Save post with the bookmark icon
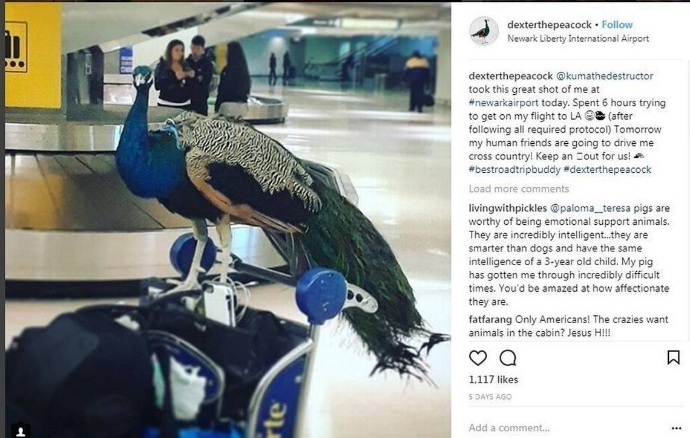This screenshot has height=438, width=690. 673,357
